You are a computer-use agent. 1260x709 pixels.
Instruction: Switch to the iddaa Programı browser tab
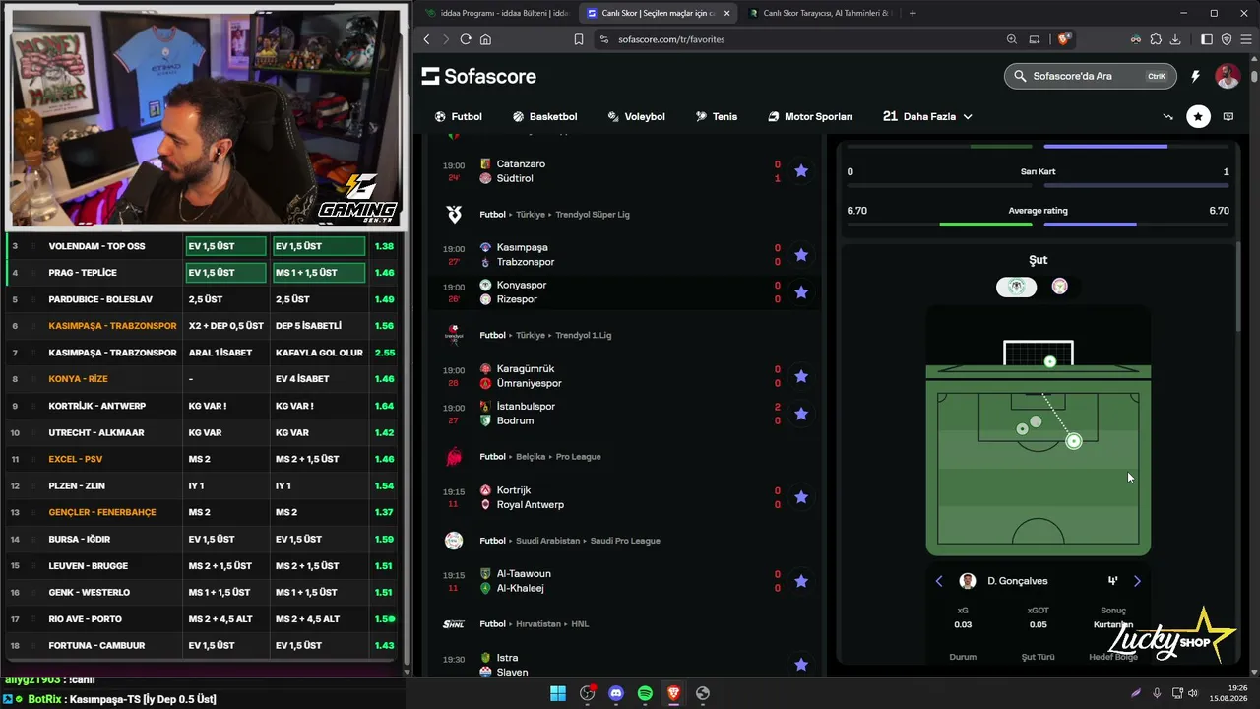497,13
